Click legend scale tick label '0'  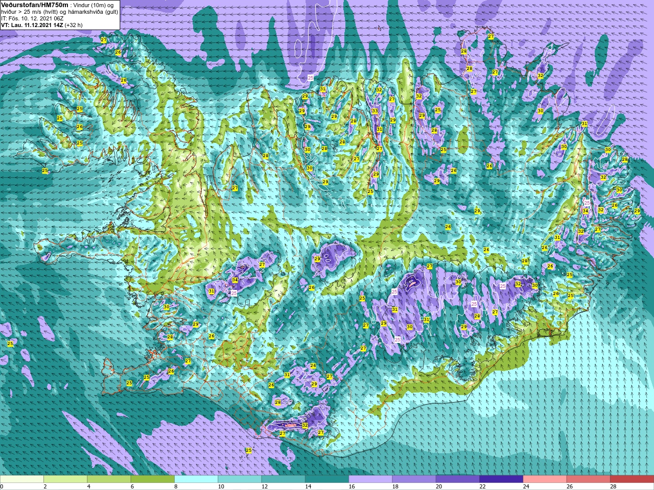coord(2,486)
